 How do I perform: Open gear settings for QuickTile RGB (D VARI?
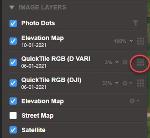[125, 62]
